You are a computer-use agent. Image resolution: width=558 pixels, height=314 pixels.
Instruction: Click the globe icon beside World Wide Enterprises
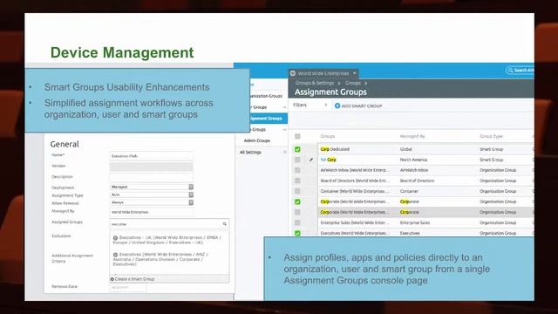(293, 73)
